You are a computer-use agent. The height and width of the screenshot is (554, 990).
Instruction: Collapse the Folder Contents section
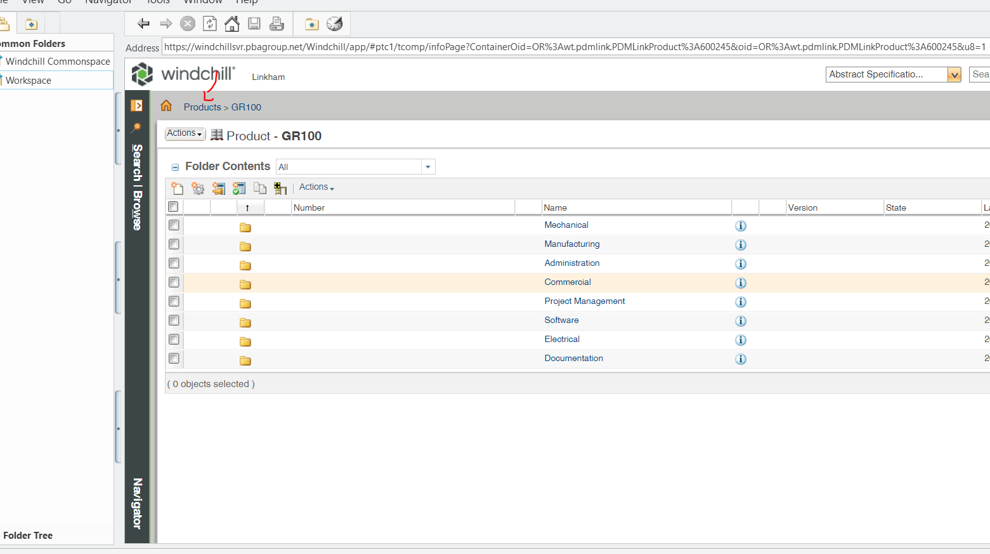click(175, 168)
